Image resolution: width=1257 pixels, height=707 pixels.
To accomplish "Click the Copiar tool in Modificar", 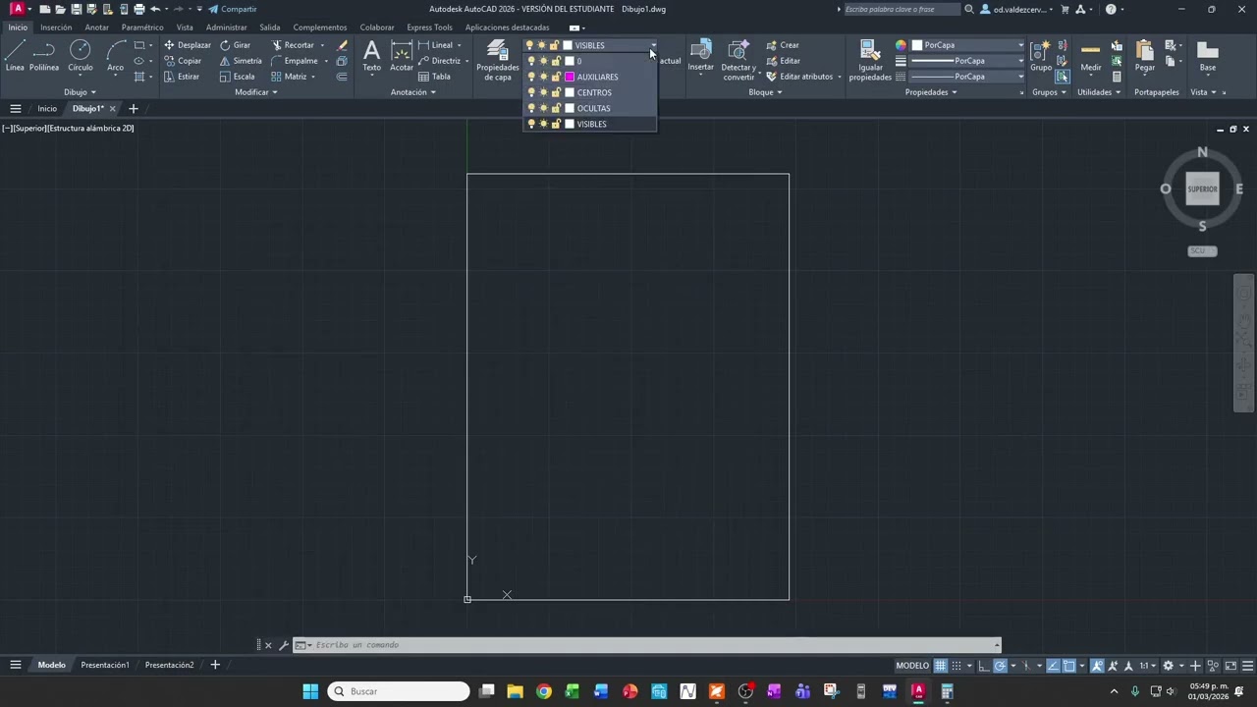I will tap(183, 61).
